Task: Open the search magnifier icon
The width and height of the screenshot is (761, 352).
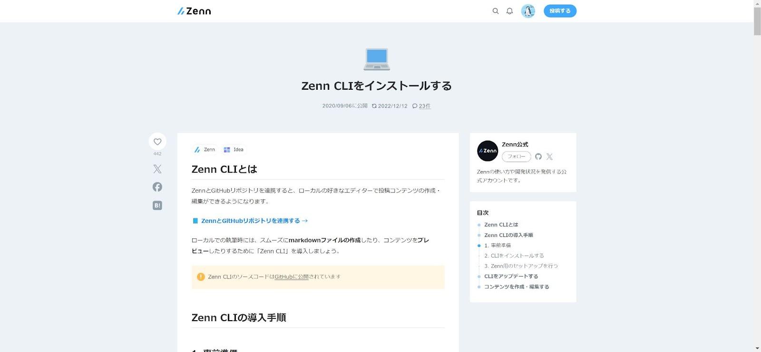Action: pos(496,11)
